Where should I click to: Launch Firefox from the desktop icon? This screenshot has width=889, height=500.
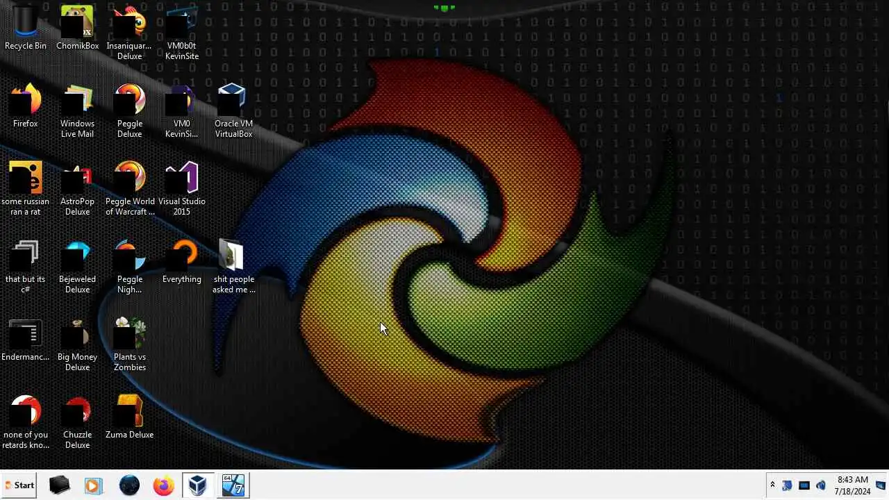[x=26, y=106]
